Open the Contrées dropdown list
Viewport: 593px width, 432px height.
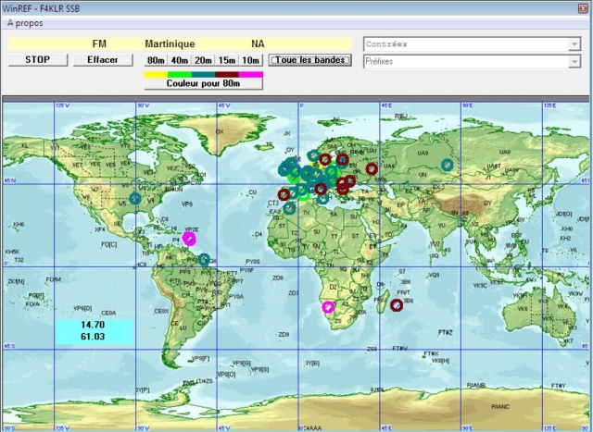(x=574, y=43)
